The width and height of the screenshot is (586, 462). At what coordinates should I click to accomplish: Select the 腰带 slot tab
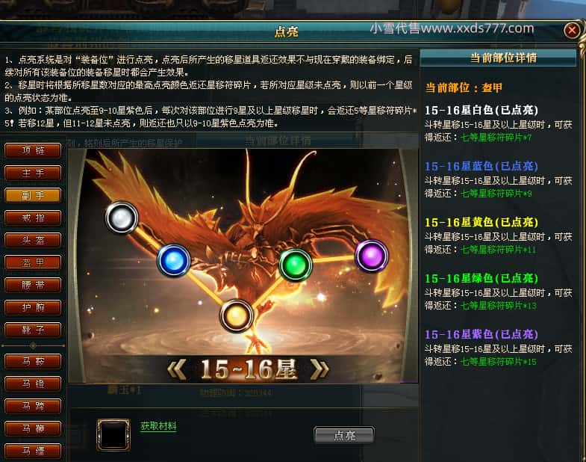click(x=33, y=286)
